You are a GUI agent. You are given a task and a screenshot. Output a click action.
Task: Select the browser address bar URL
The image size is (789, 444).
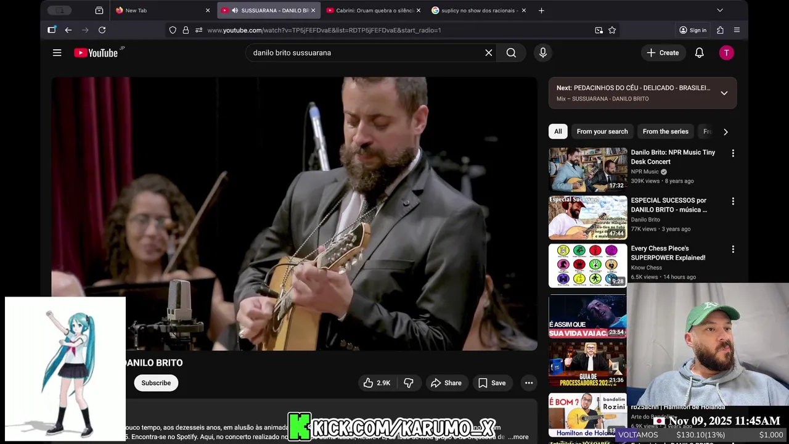pyautogui.click(x=324, y=30)
